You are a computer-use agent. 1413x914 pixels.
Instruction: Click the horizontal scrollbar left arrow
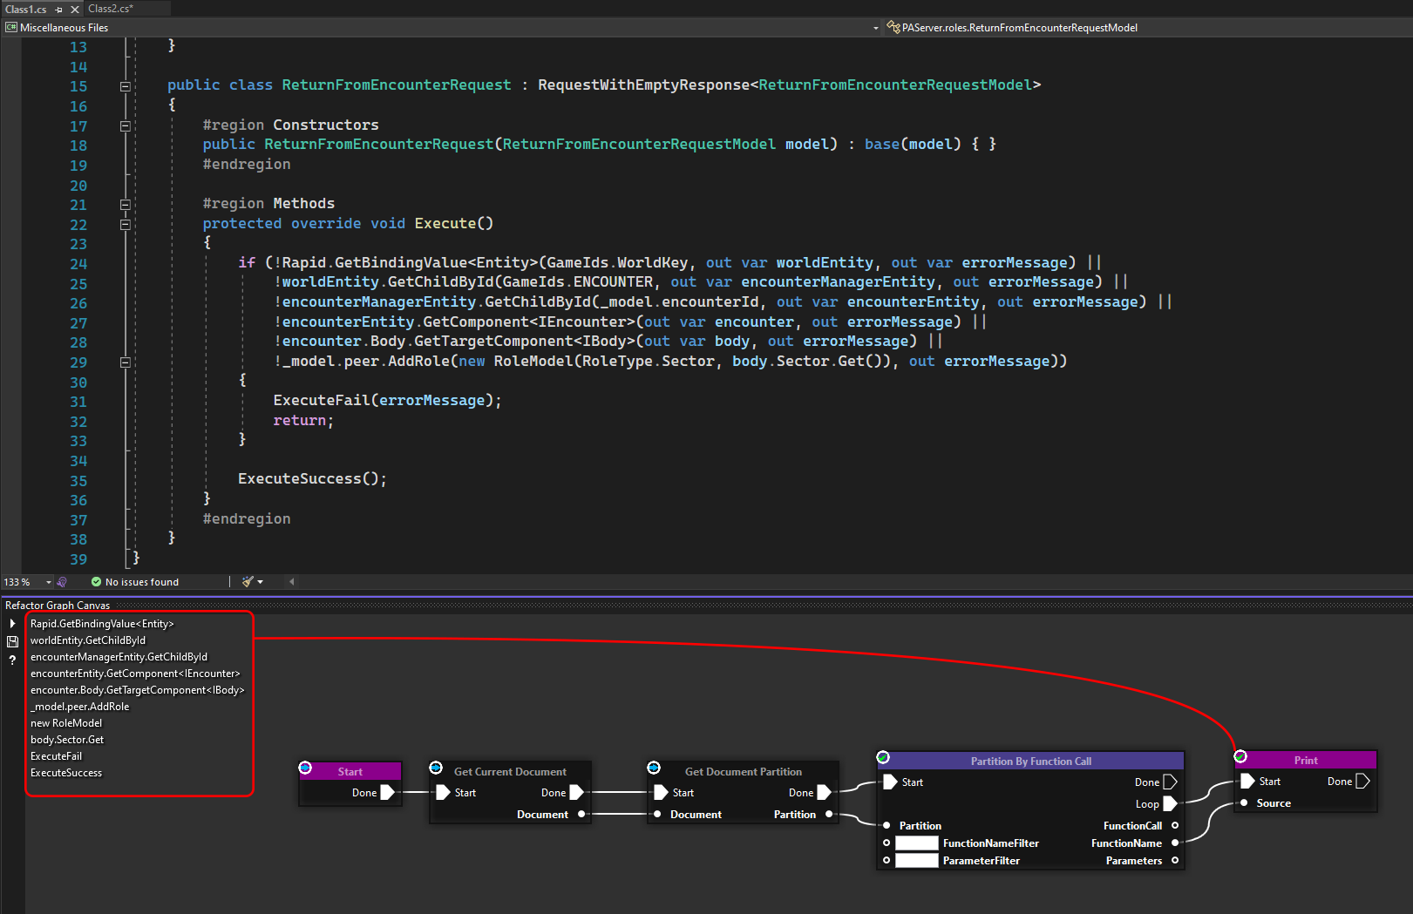coord(292,582)
